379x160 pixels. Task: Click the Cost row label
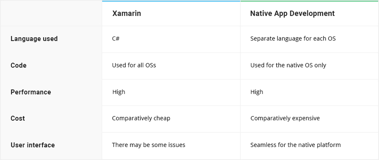click(x=18, y=118)
